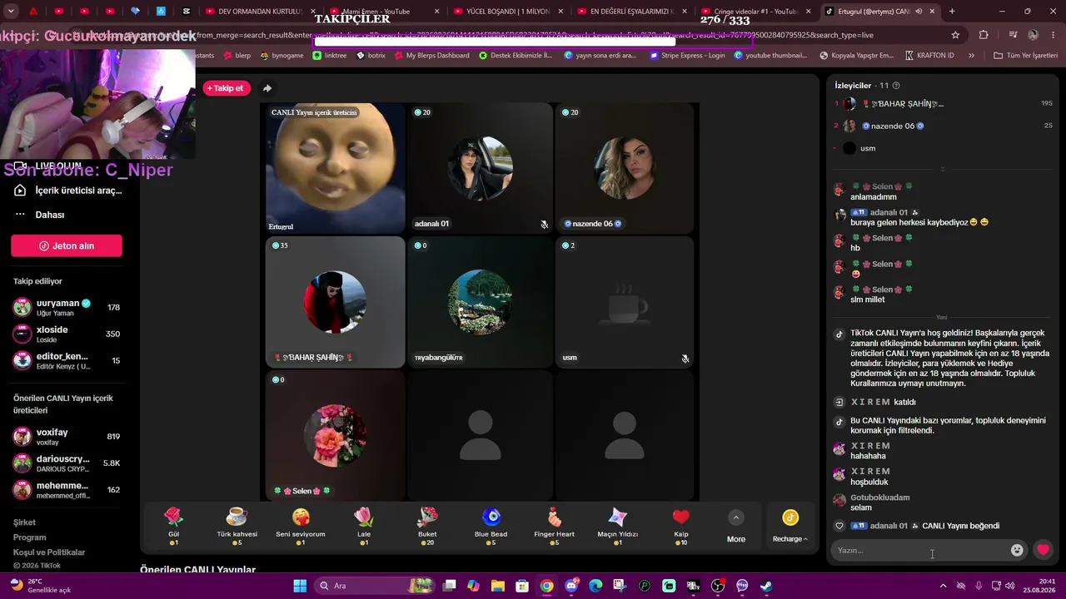
Task: Send the Buket bouquet gift
Action: pyautogui.click(x=427, y=526)
